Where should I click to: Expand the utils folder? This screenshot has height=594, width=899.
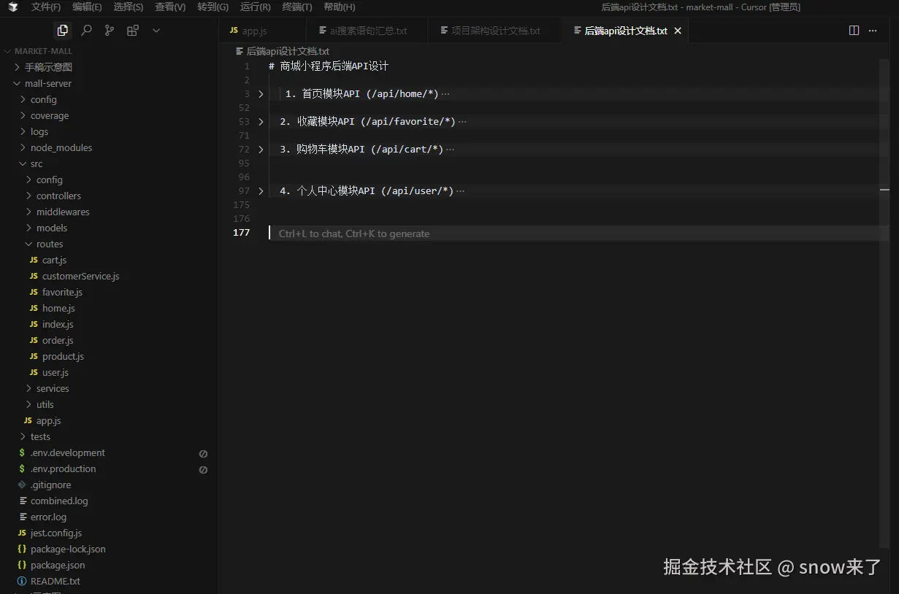[28, 404]
